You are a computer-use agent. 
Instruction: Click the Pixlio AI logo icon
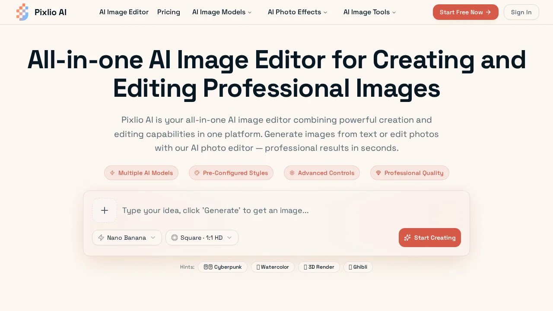22,12
